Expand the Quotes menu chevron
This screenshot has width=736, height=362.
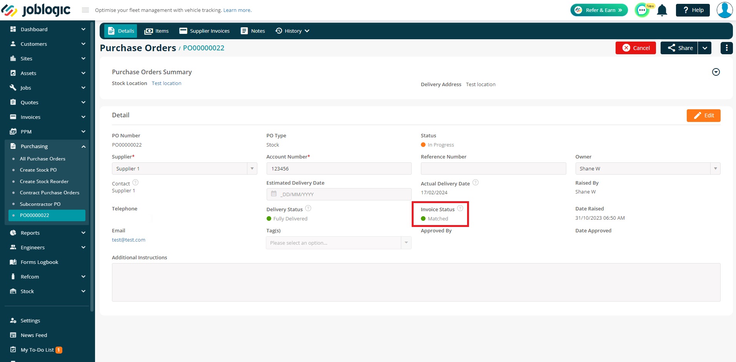[83, 102]
